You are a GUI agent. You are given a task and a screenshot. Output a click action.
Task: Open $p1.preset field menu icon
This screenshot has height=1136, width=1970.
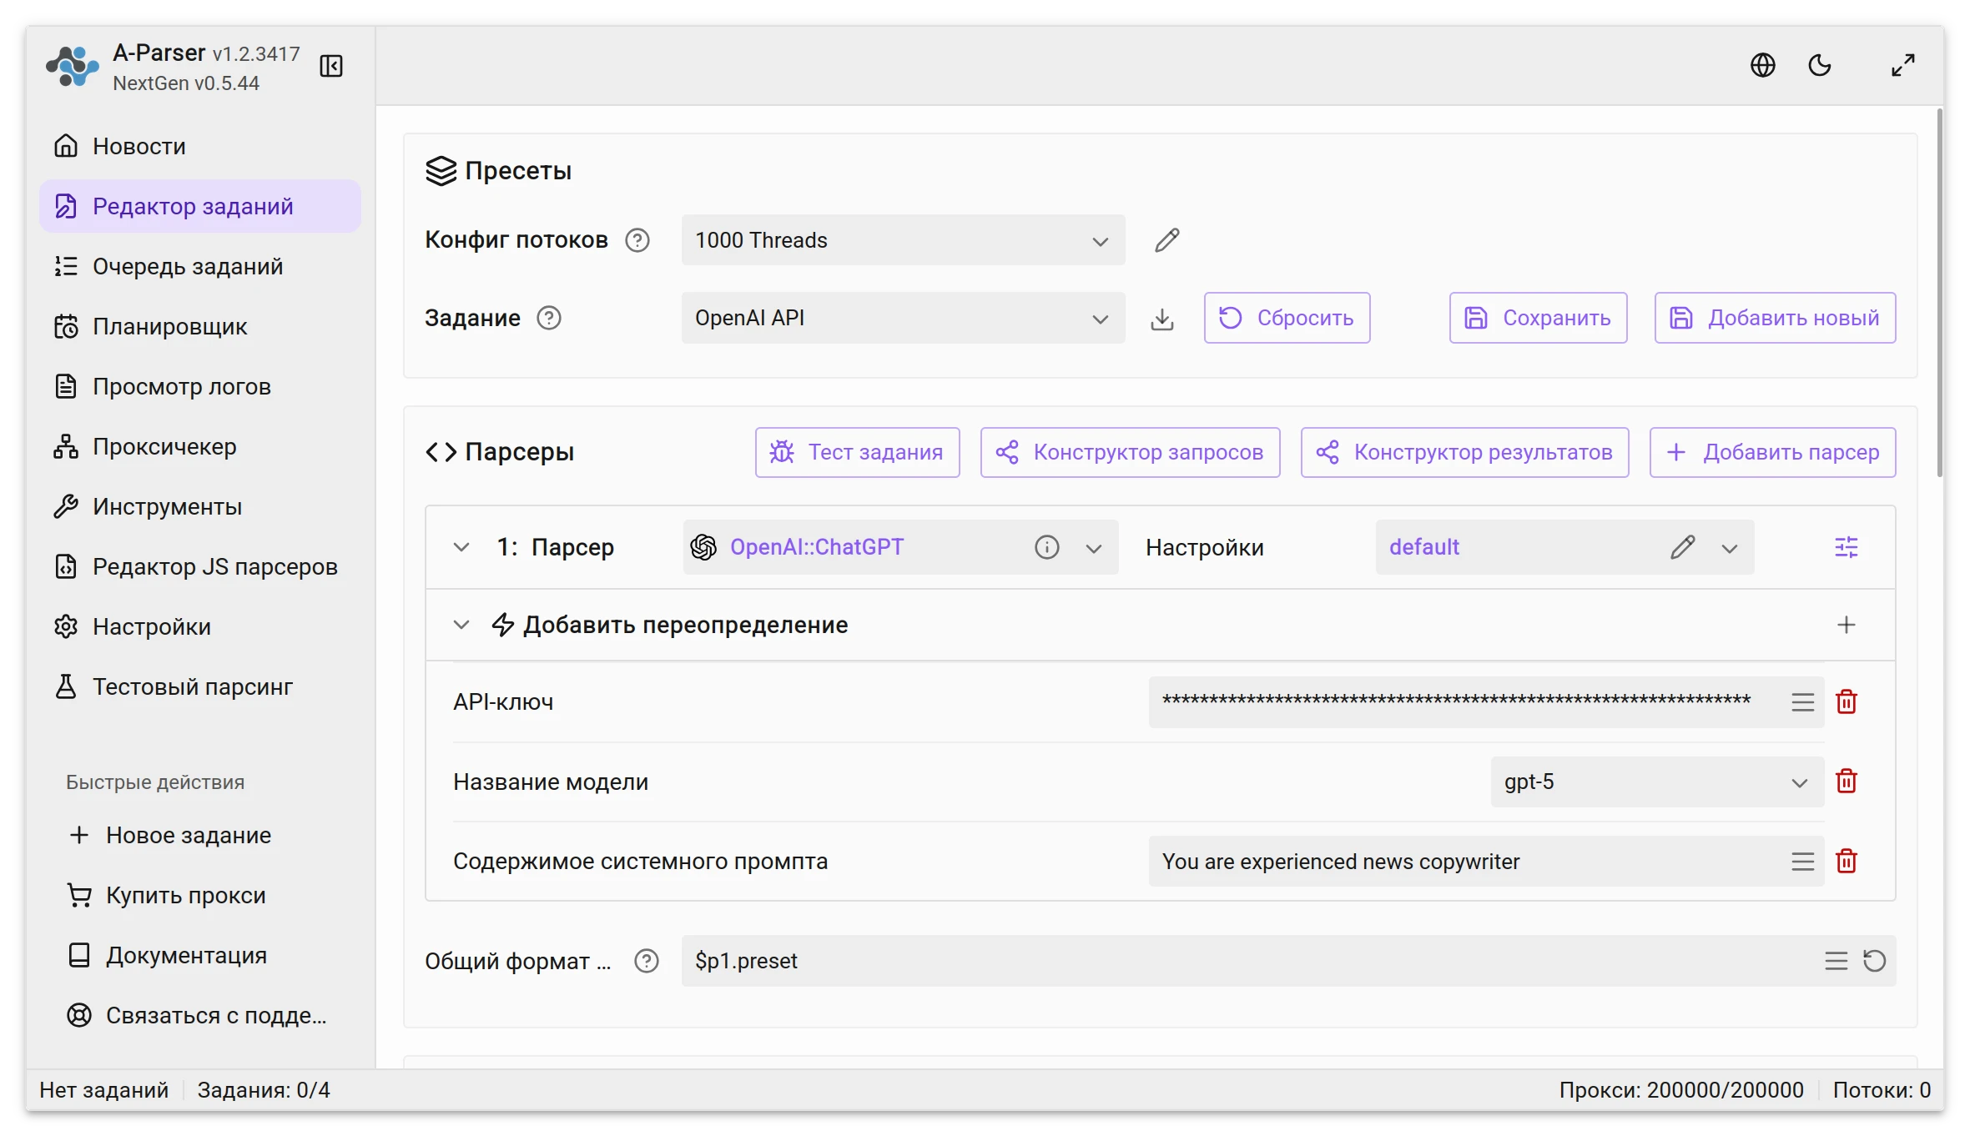(1836, 961)
